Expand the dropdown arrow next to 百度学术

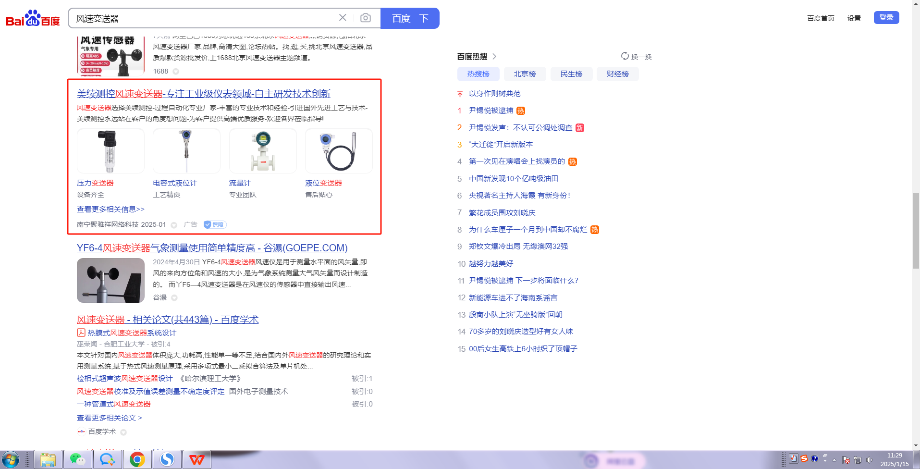123,432
